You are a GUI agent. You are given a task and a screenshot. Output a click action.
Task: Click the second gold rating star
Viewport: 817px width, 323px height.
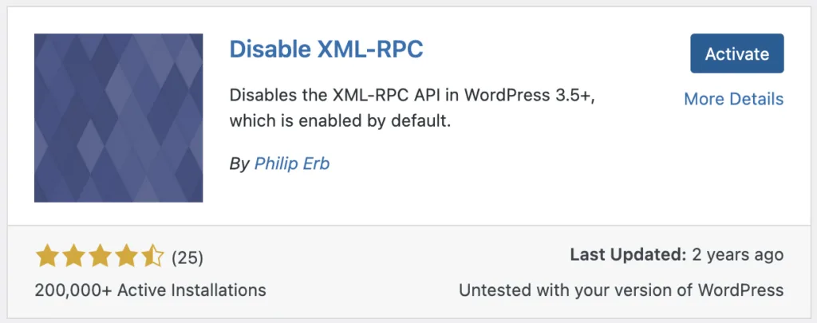click(73, 257)
